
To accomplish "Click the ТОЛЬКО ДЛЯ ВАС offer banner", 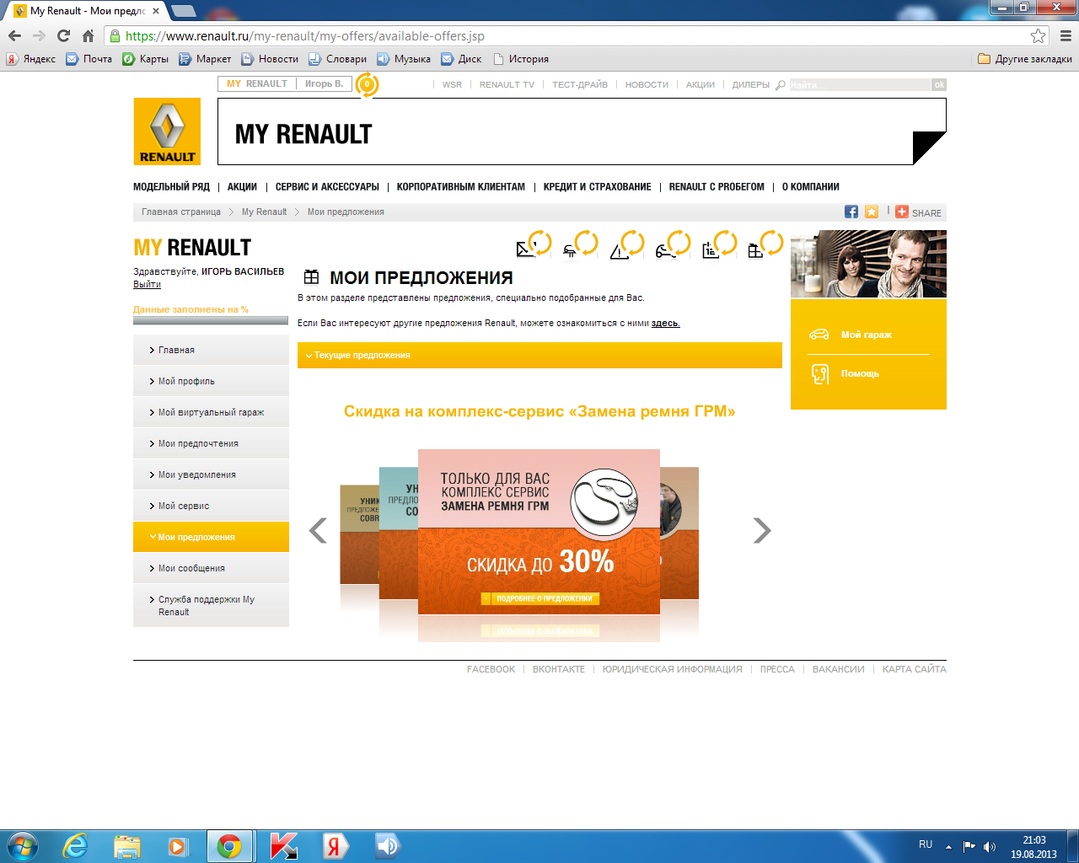I will point(539,533).
